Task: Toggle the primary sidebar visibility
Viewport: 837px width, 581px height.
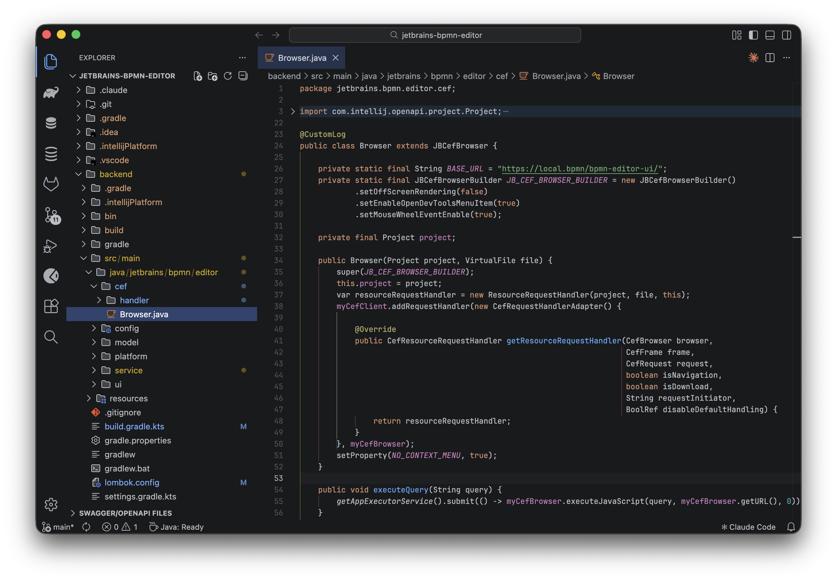Action: (753, 35)
